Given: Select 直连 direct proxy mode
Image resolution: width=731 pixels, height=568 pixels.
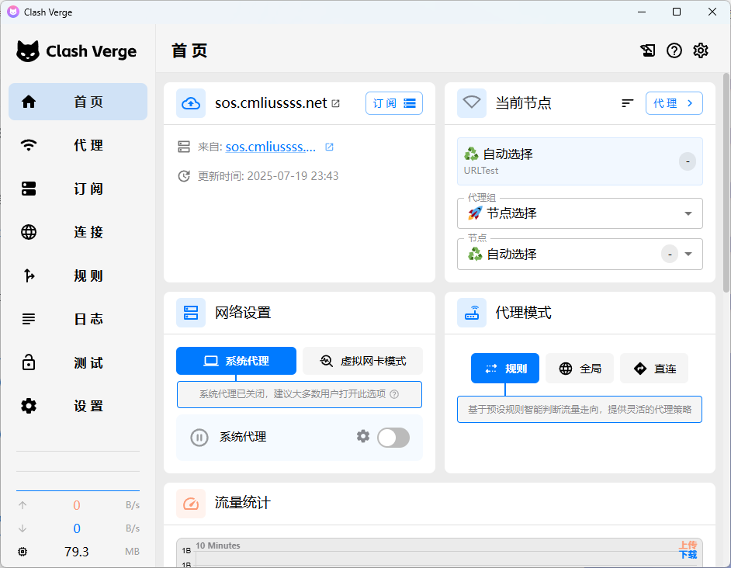Looking at the screenshot, I should click(x=654, y=369).
